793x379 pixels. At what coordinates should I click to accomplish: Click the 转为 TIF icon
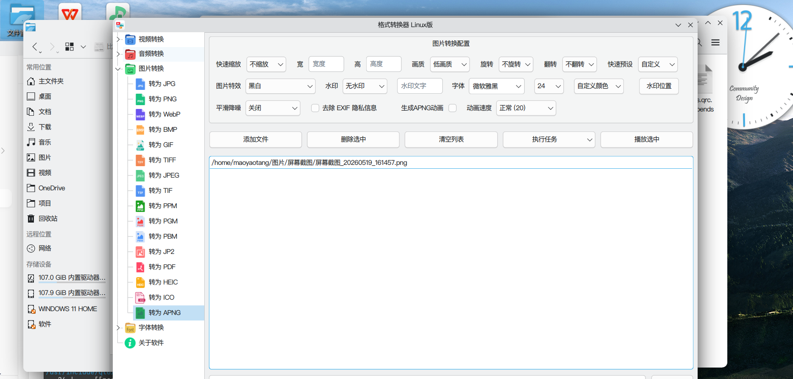coord(140,191)
